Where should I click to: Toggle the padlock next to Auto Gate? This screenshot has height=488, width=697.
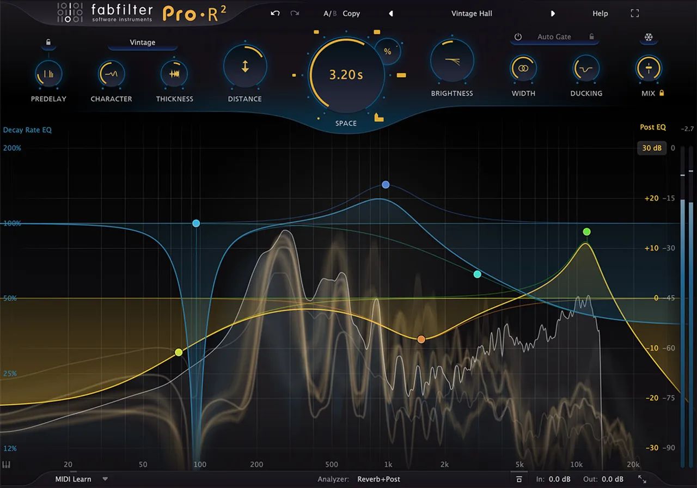pos(592,36)
